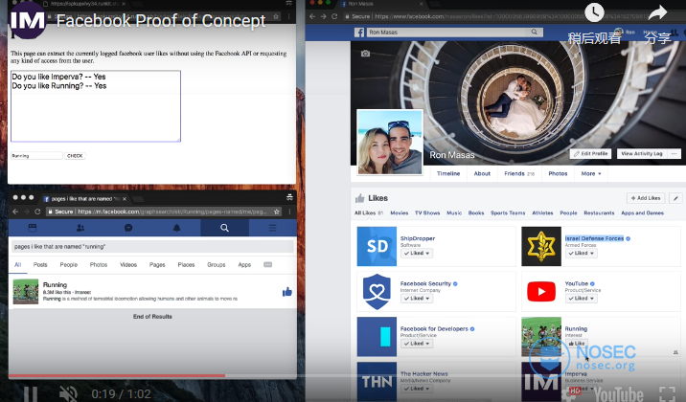Click the pencil edit icon in Likes
Screen dimensions: 686x402
point(675,198)
